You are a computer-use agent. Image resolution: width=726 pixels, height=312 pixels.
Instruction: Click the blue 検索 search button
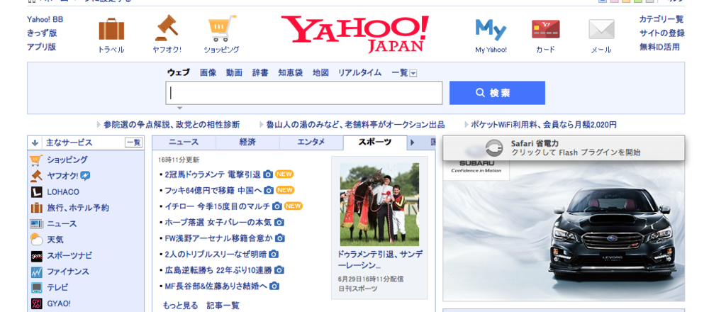click(x=497, y=93)
